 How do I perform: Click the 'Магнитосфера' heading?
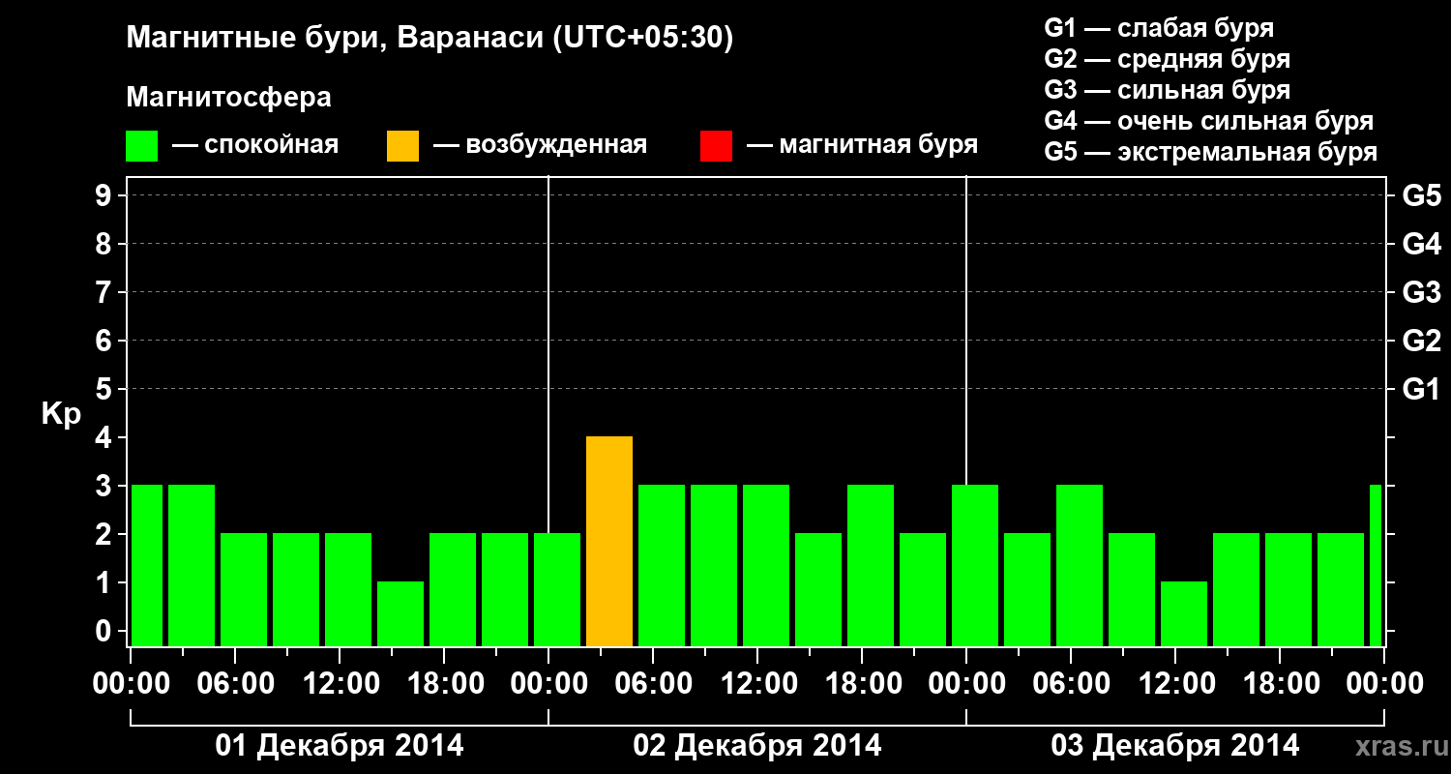[228, 98]
